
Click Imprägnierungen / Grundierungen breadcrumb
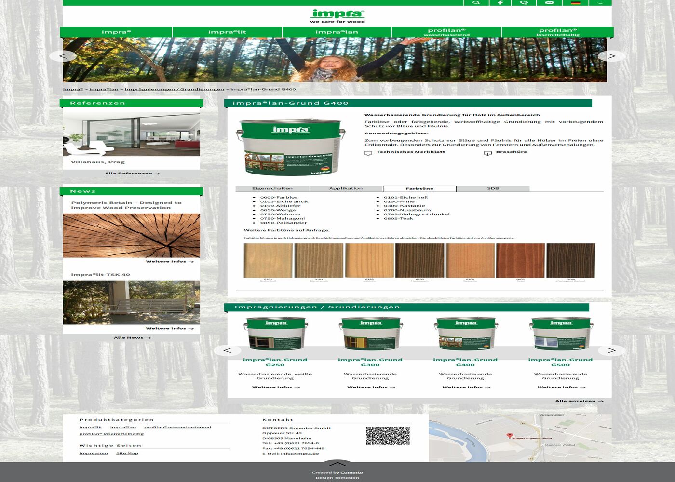tap(174, 89)
